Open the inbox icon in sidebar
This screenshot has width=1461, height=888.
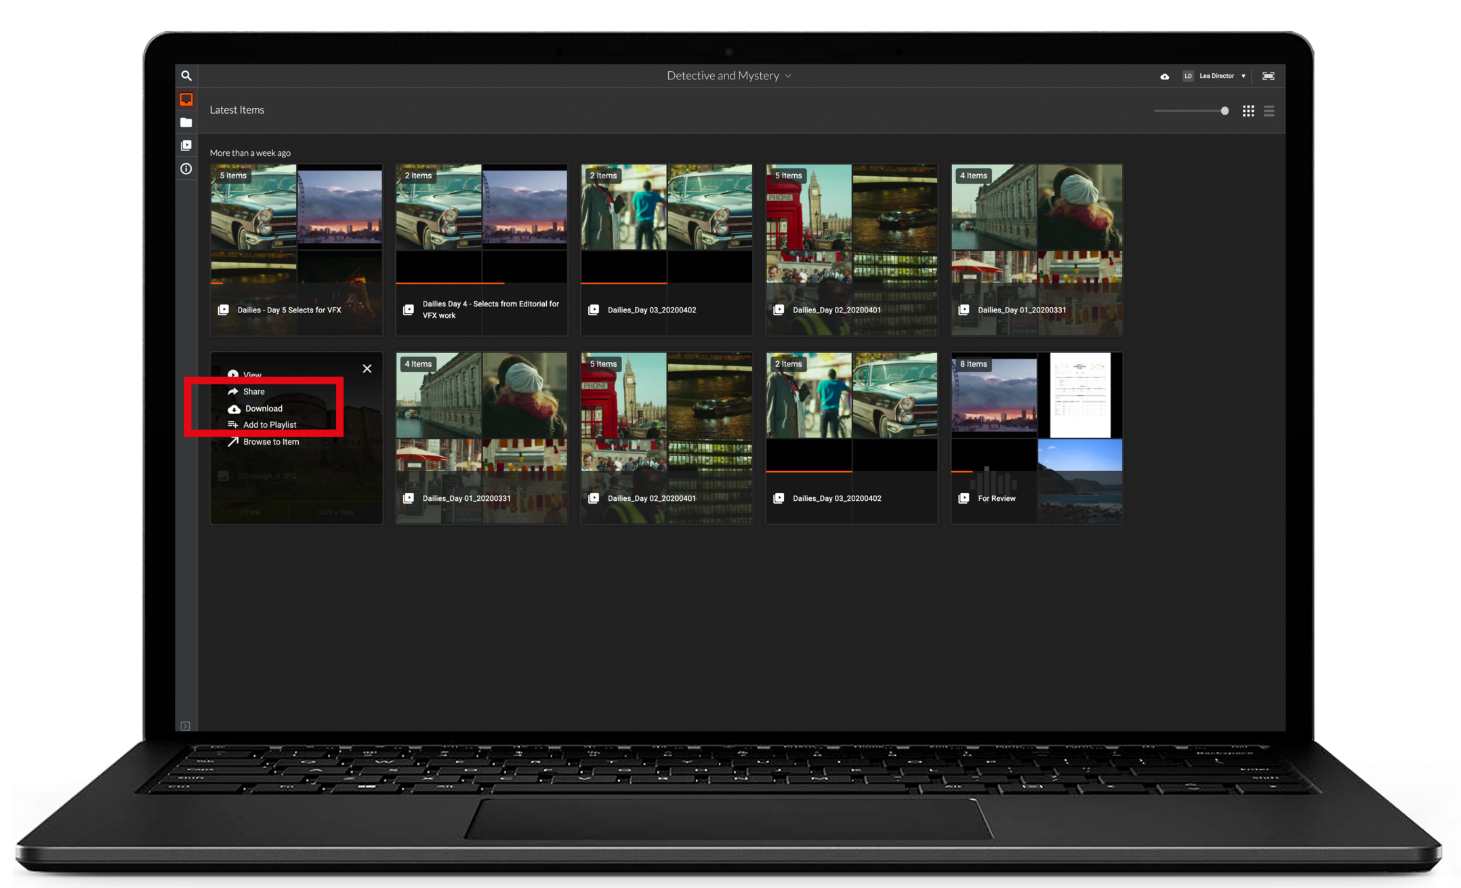186,100
